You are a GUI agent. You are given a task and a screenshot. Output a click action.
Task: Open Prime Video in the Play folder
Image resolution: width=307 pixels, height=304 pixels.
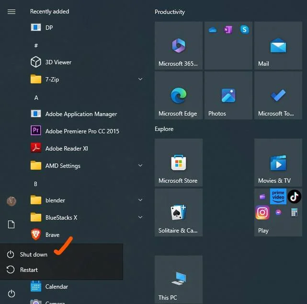tap(278, 197)
